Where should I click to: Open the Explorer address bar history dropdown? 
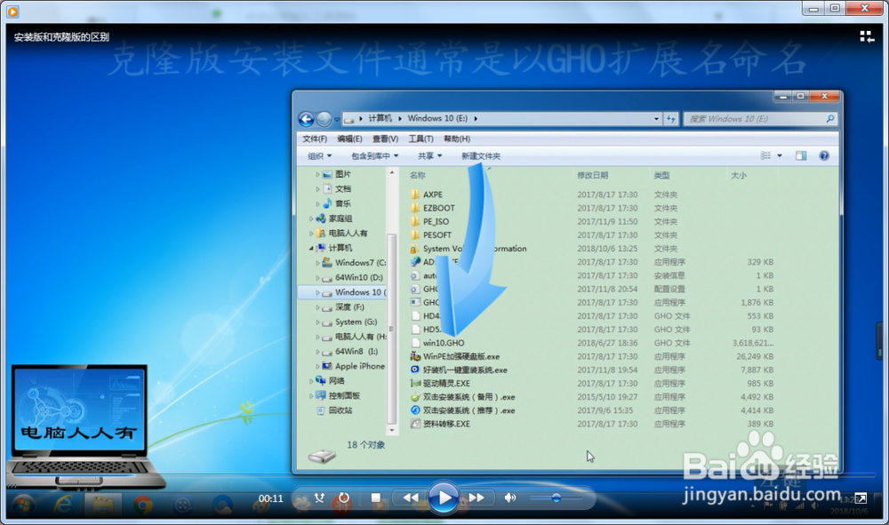click(x=657, y=119)
